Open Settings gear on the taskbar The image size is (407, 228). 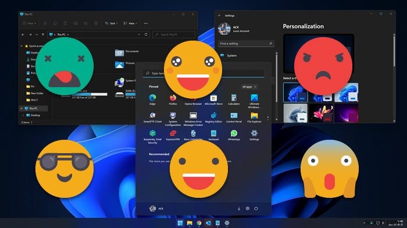coord(227,223)
